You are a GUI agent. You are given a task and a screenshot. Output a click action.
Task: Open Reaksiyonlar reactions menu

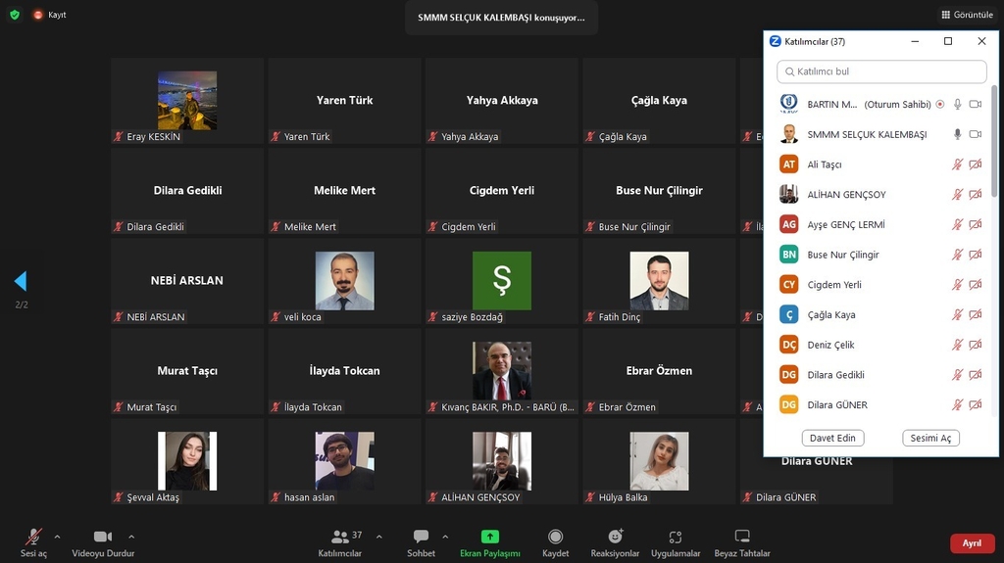pyautogui.click(x=615, y=542)
